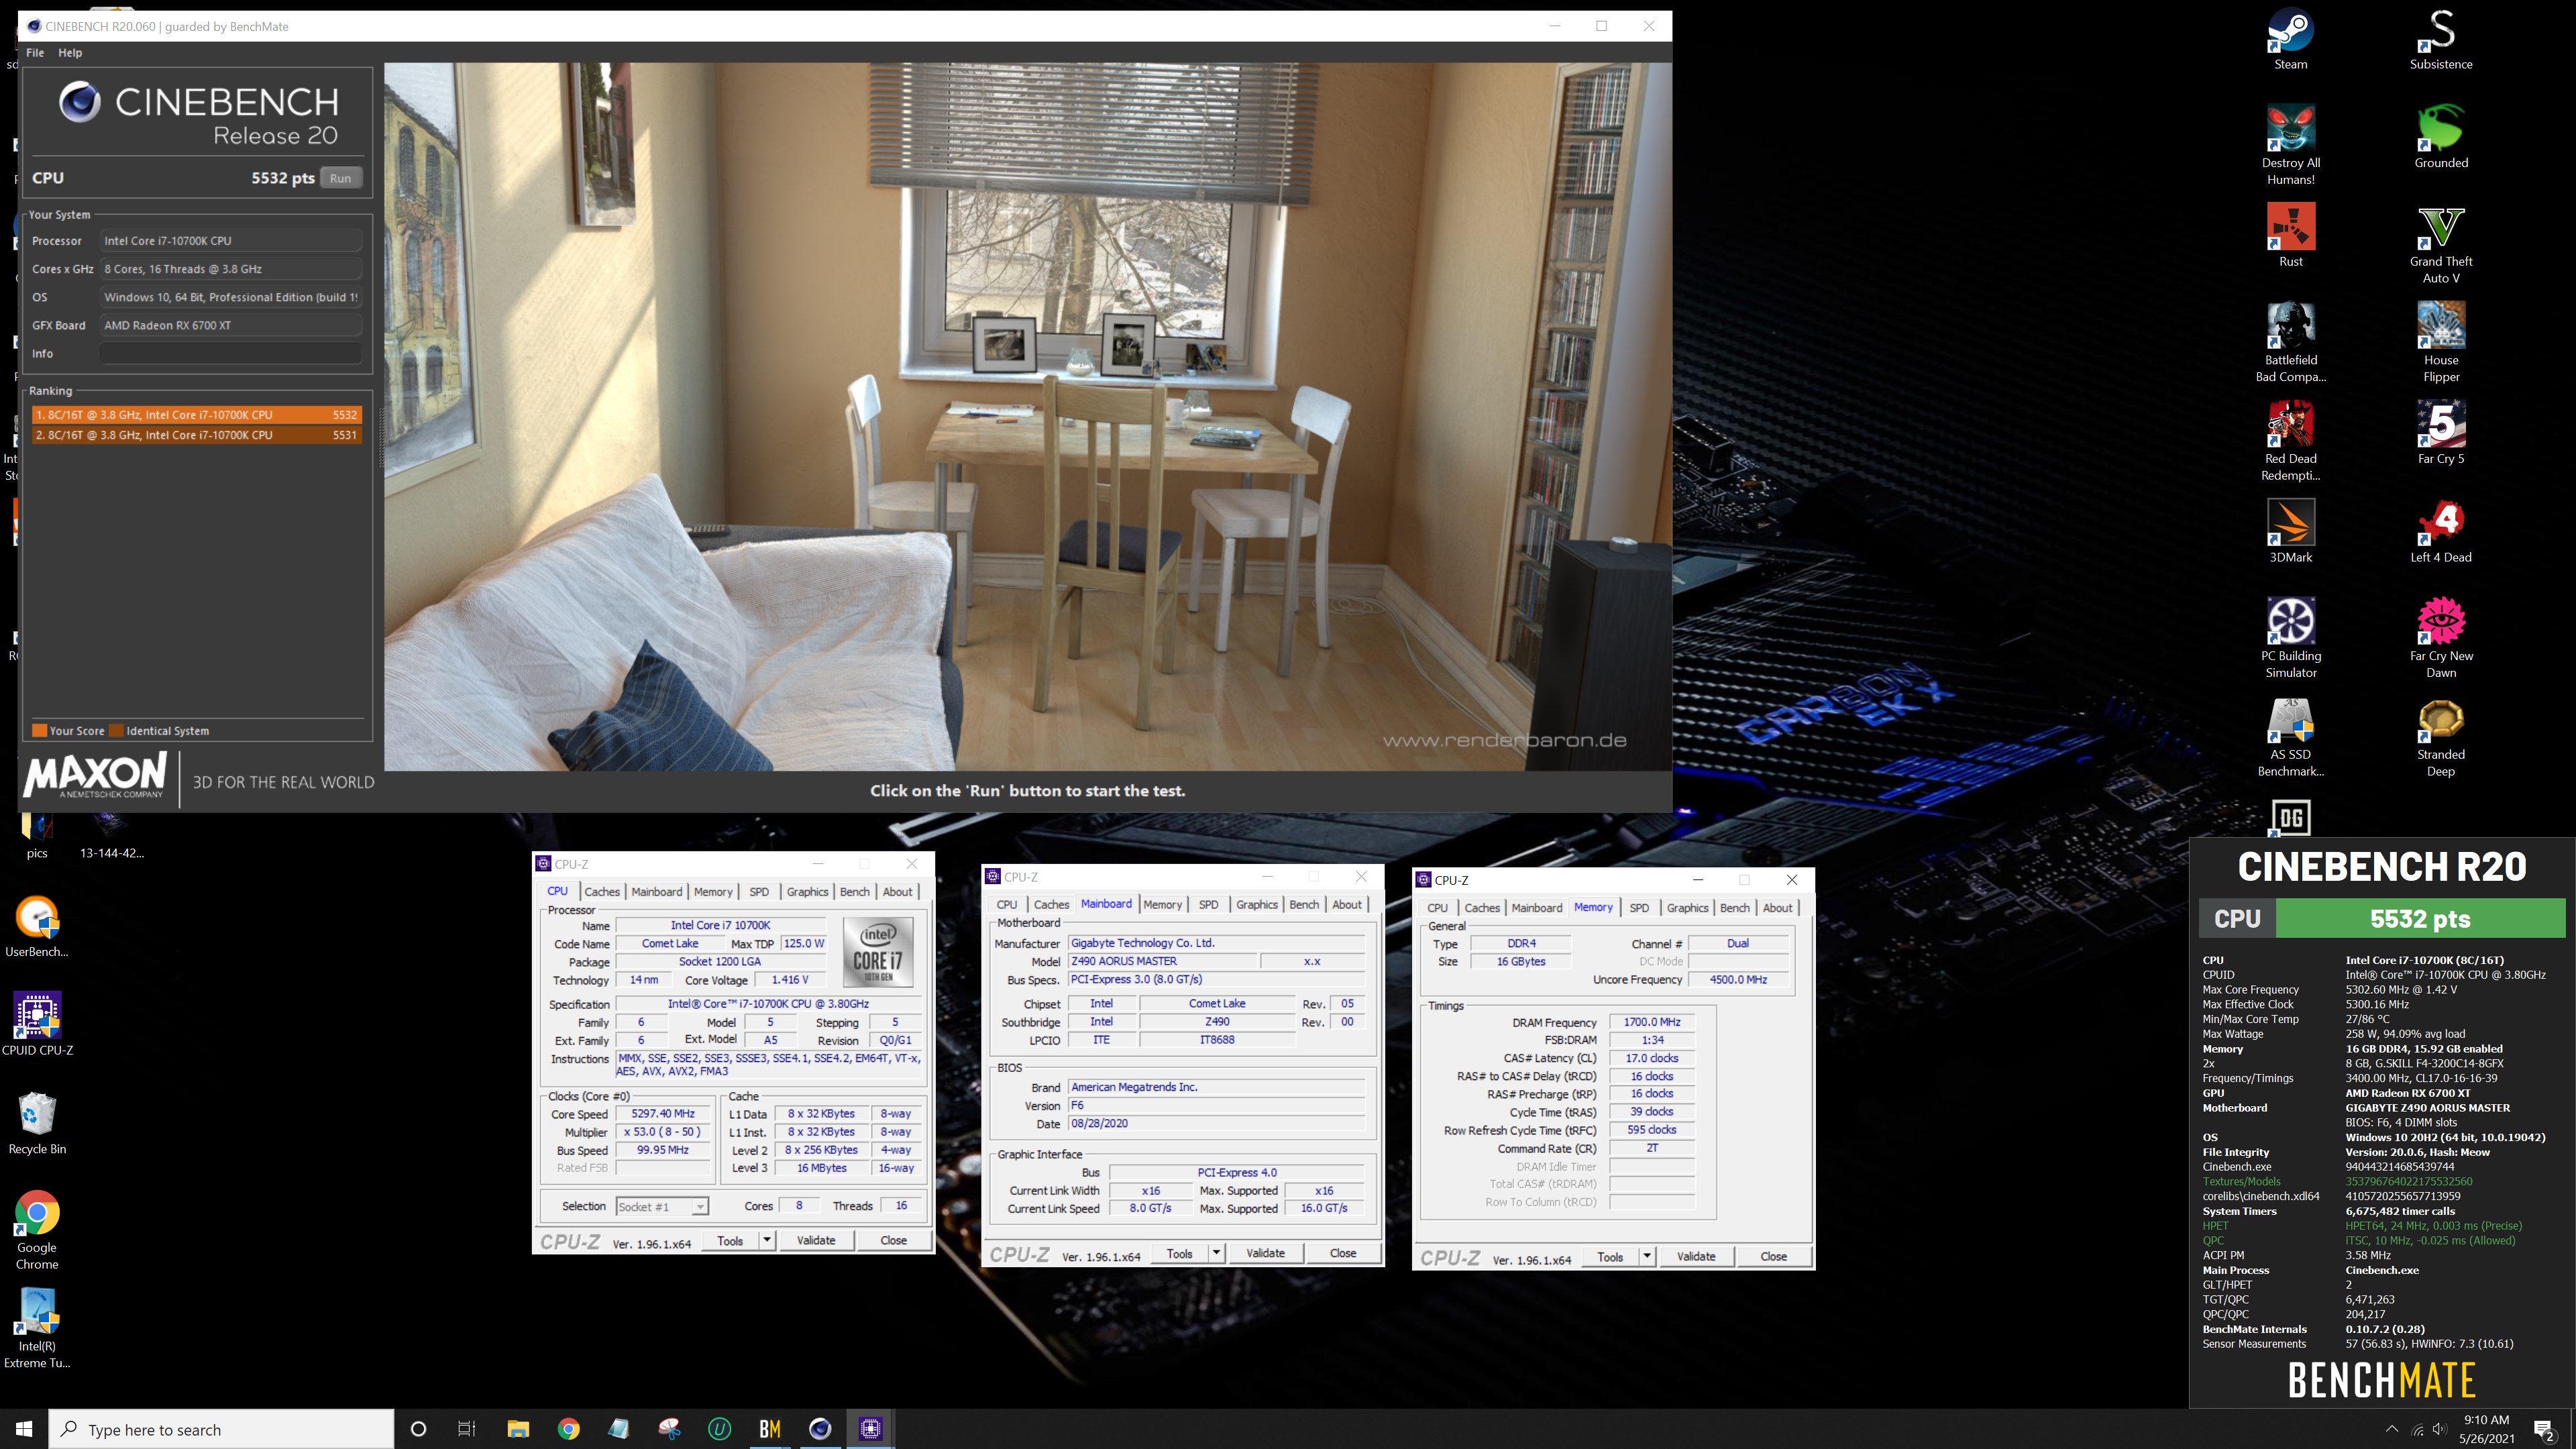Open the UserBenchmark desktop icon
This screenshot has width=2576, height=1449.
37,927
